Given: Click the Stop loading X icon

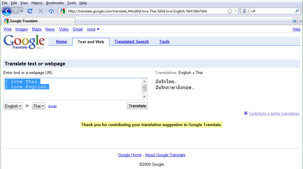Looking at the screenshot, I should coord(40,11).
